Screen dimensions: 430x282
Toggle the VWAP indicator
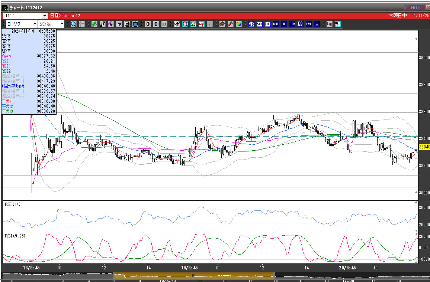point(251,24)
